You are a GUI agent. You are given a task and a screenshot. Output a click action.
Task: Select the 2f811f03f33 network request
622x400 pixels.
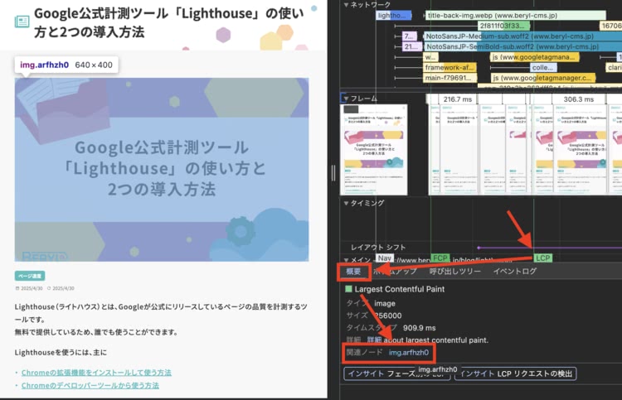coord(503,26)
